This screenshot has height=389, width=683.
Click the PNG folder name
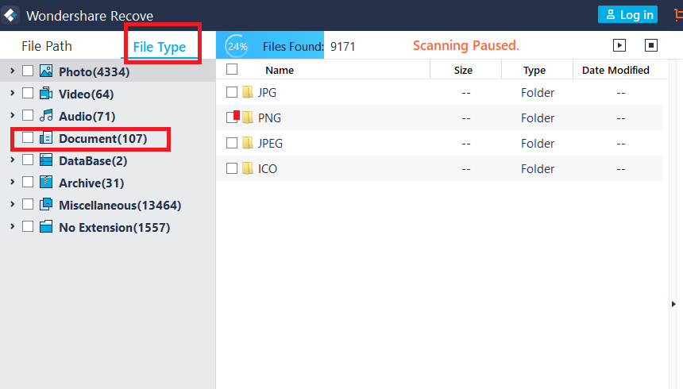(269, 117)
